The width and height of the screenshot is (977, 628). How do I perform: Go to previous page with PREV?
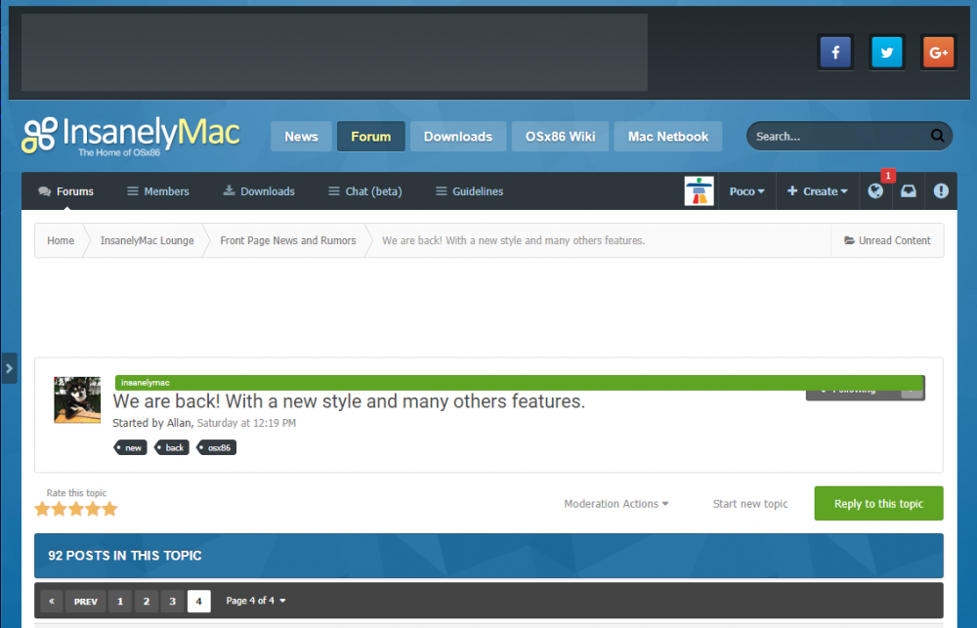[x=85, y=602]
